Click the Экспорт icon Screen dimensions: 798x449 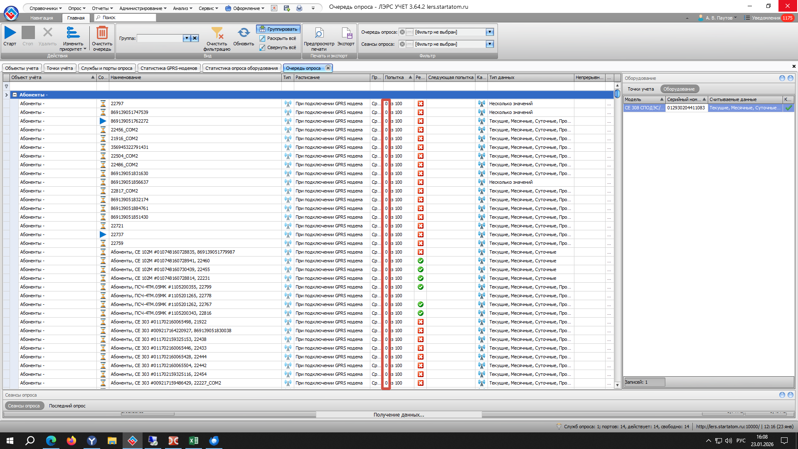coord(346,33)
